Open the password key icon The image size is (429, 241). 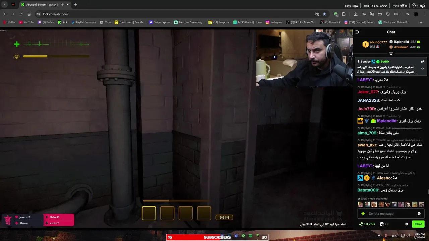pyautogui.click(x=364, y=14)
